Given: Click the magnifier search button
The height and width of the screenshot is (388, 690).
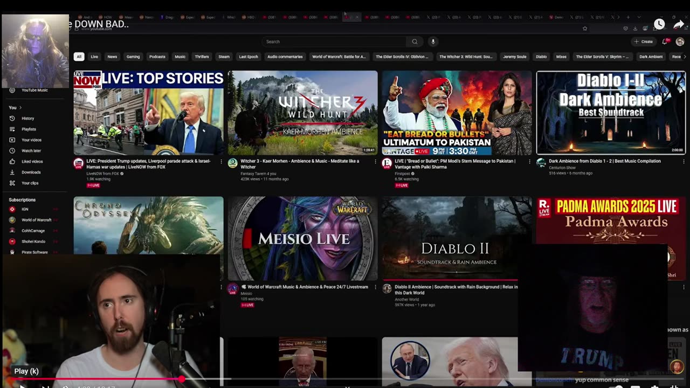Looking at the screenshot, I should tap(415, 41).
